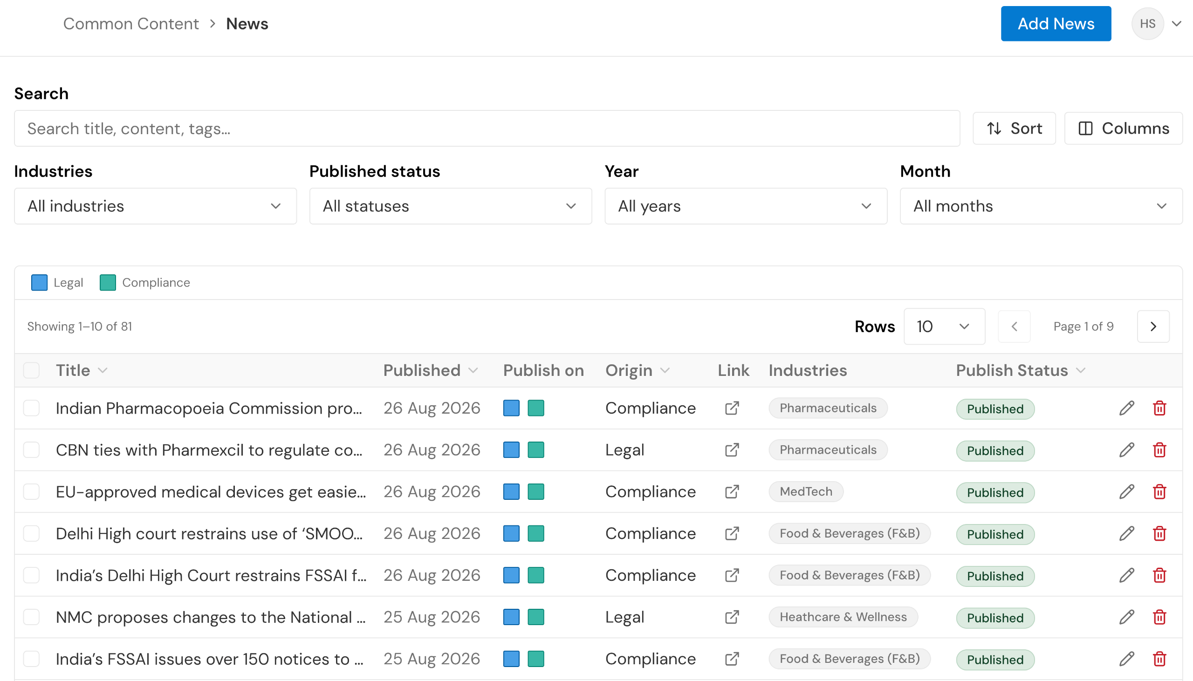Image resolution: width=1193 pixels, height=681 pixels.
Task: Go to the next page of results
Action: click(x=1153, y=327)
